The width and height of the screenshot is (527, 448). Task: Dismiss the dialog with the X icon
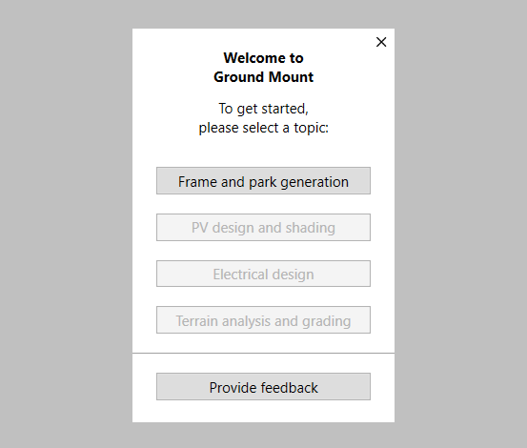(x=381, y=42)
